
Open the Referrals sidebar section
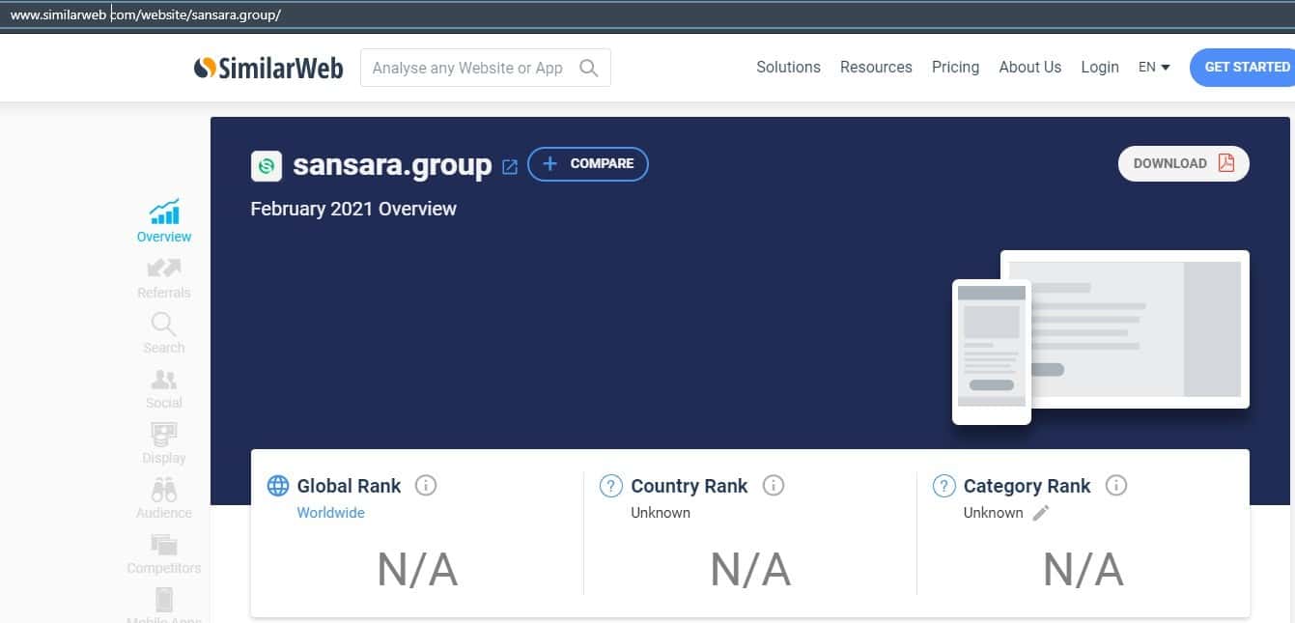(163, 269)
